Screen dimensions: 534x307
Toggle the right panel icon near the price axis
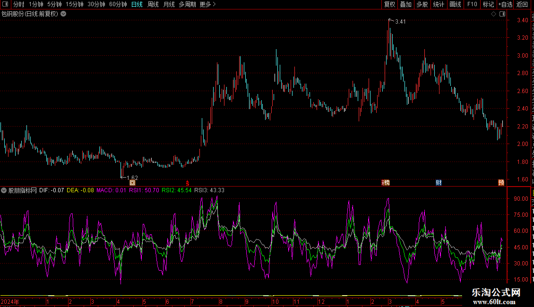pyautogui.click(x=502, y=14)
